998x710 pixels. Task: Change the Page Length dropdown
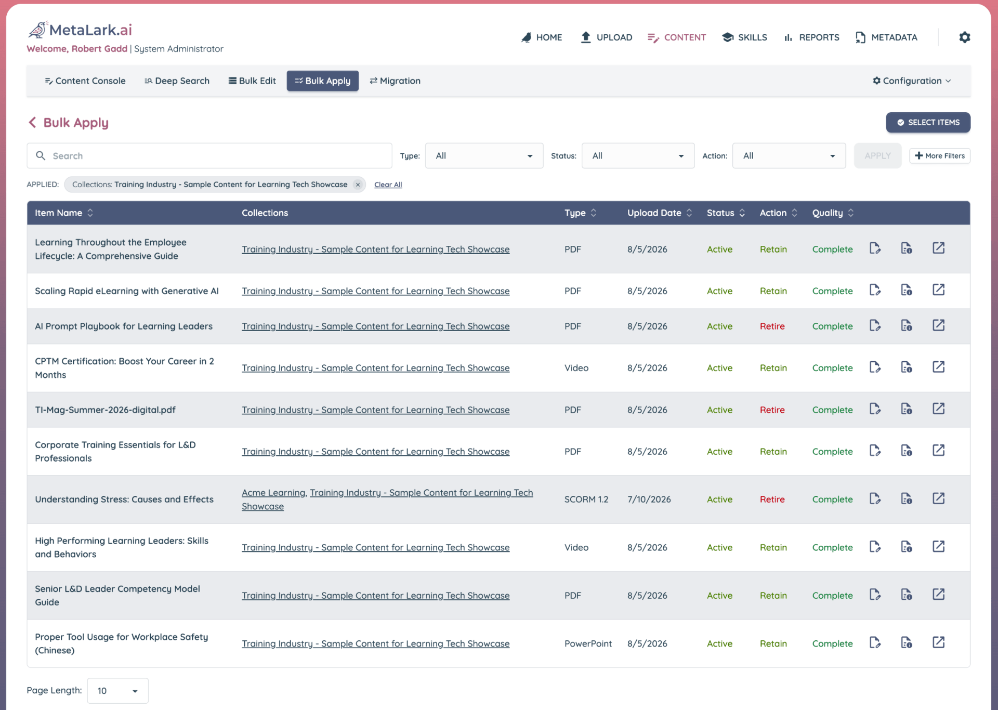pyautogui.click(x=117, y=691)
